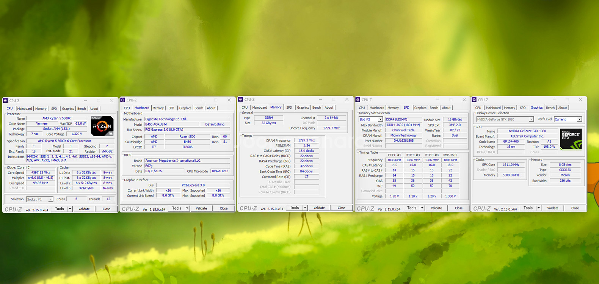Click the Multiplier x46.0 value

41,178
